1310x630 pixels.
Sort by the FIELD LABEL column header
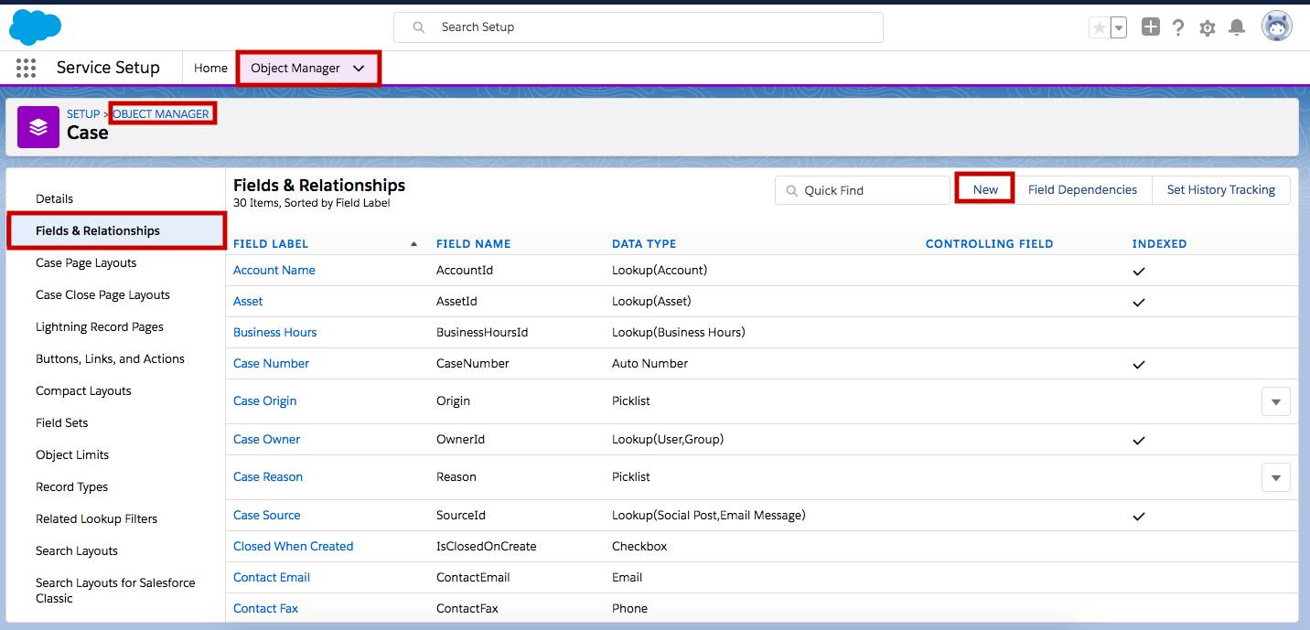coord(271,244)
